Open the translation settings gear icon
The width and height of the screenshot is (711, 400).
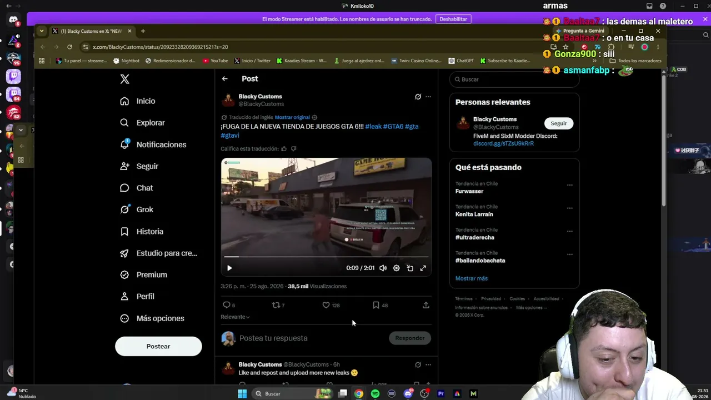coord(314,117)
